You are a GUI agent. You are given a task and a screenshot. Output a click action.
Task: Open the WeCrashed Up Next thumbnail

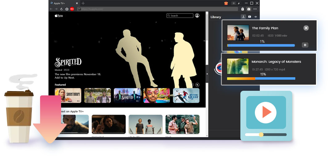[109, 124]
